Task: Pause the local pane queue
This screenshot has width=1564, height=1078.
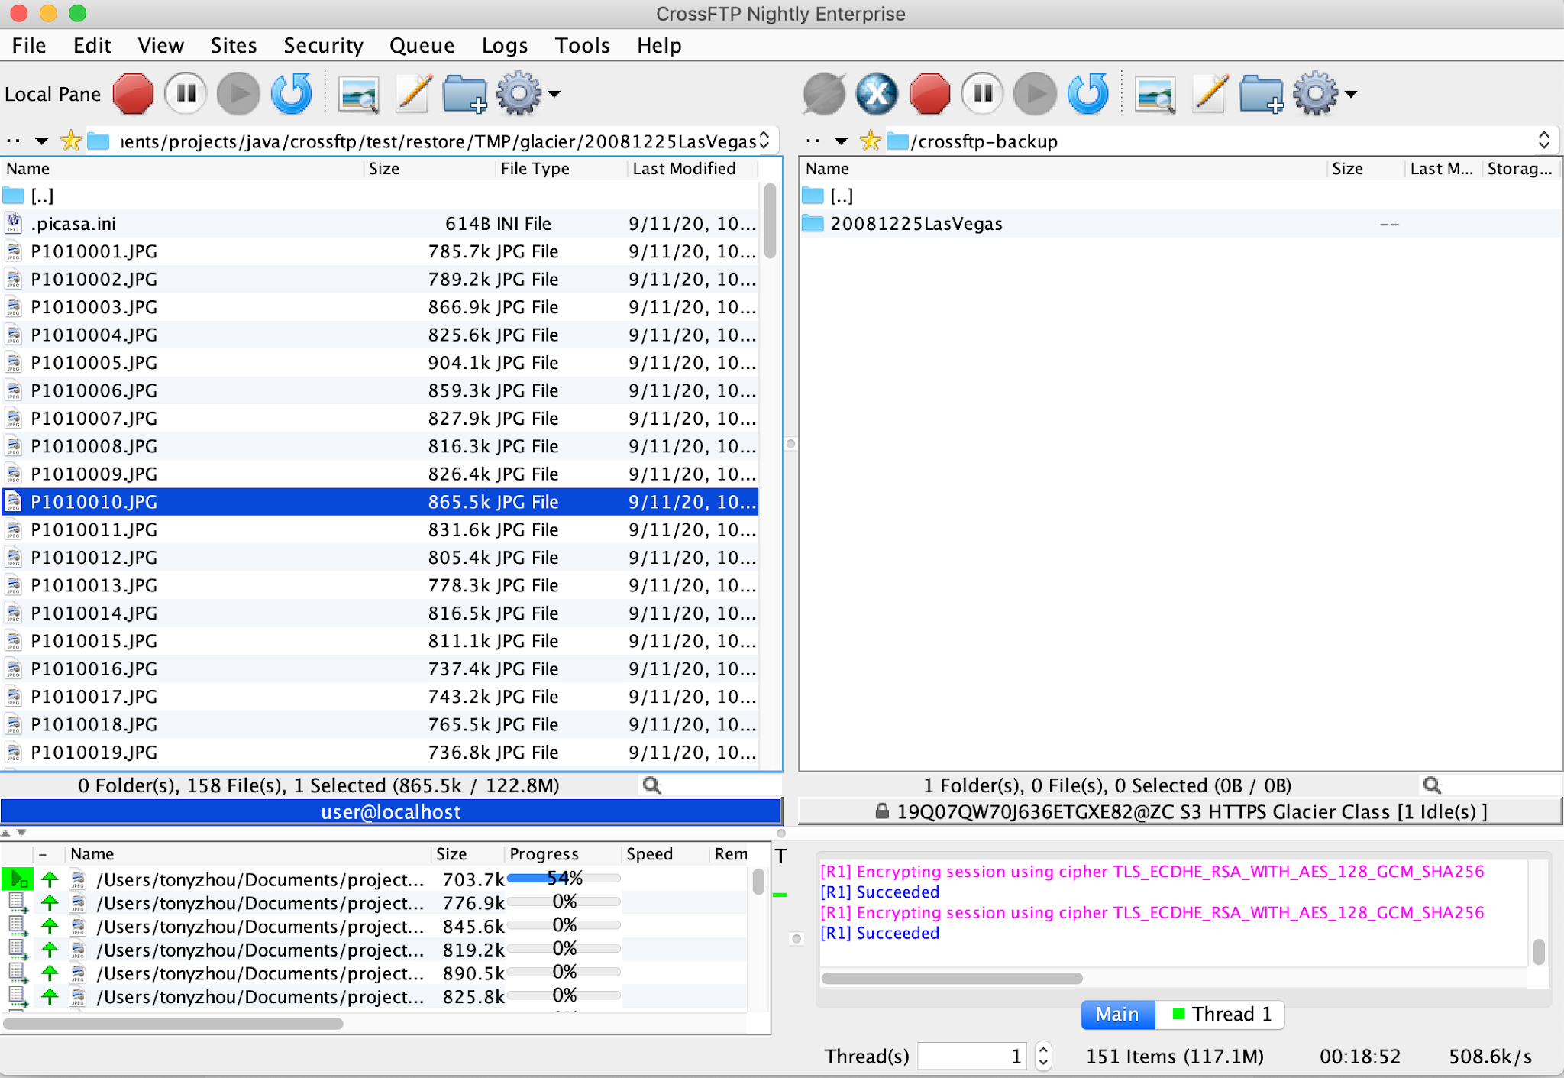Action: point(185,93)
